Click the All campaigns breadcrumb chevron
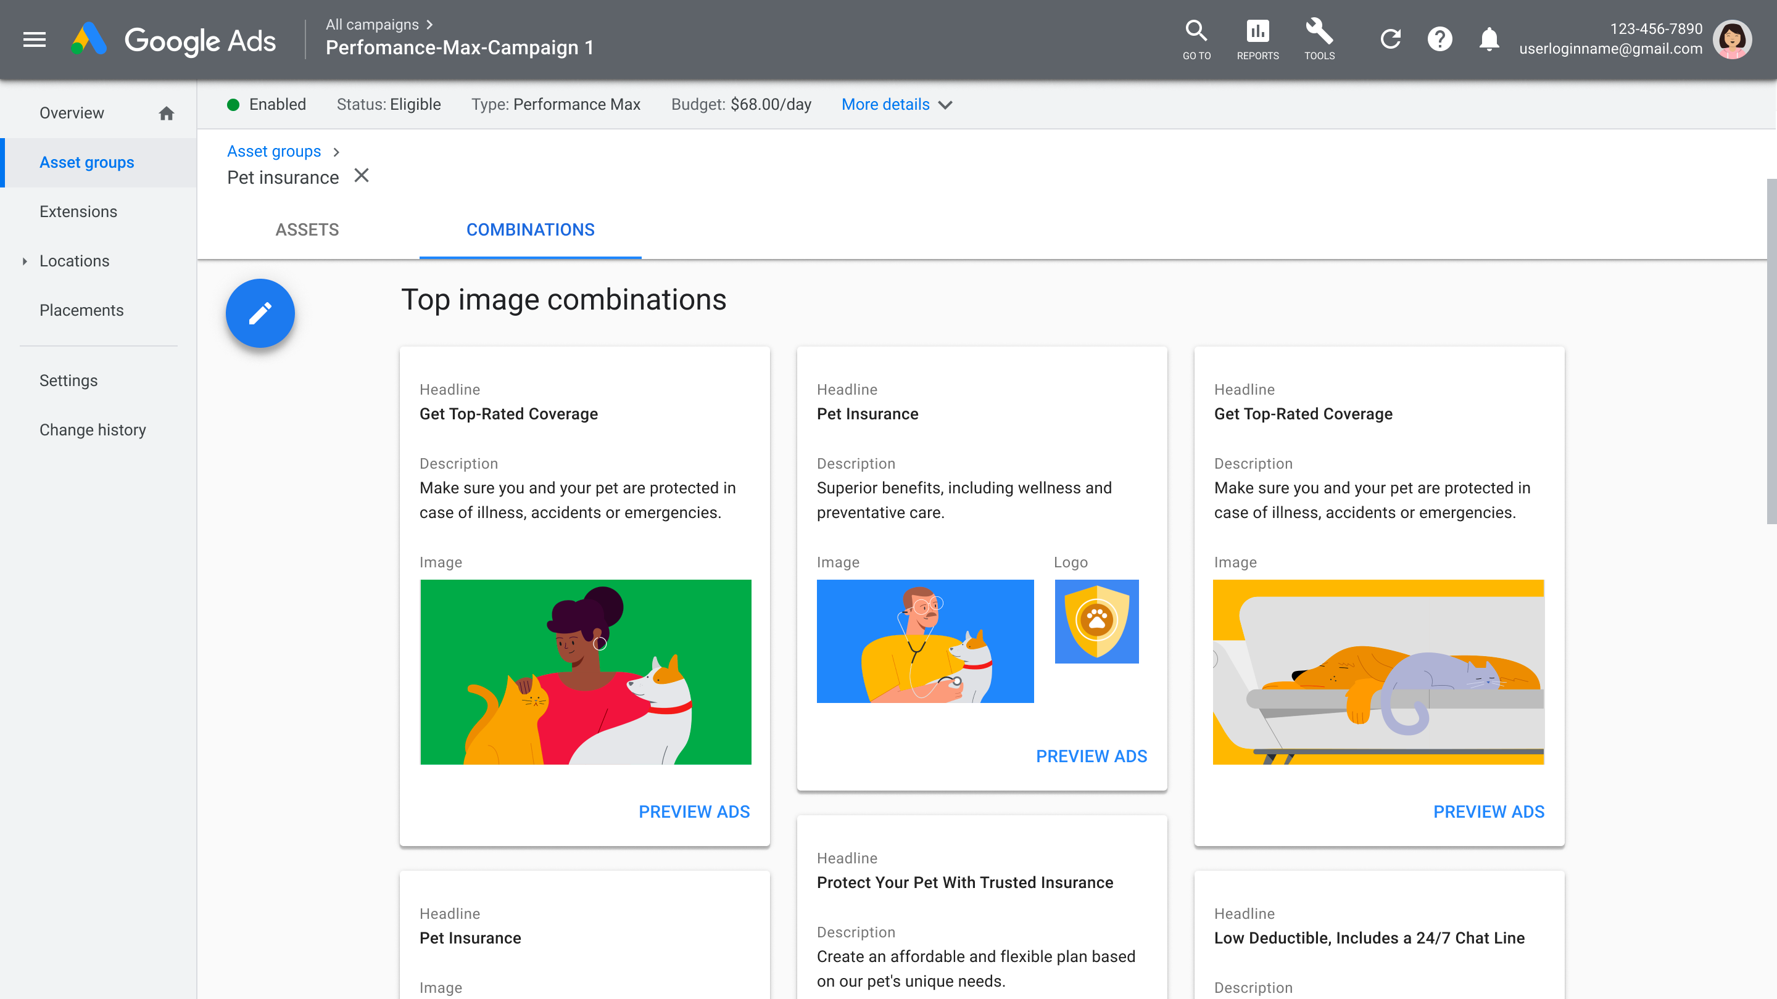Screen dimensions: 1777x999 [430, 25]
